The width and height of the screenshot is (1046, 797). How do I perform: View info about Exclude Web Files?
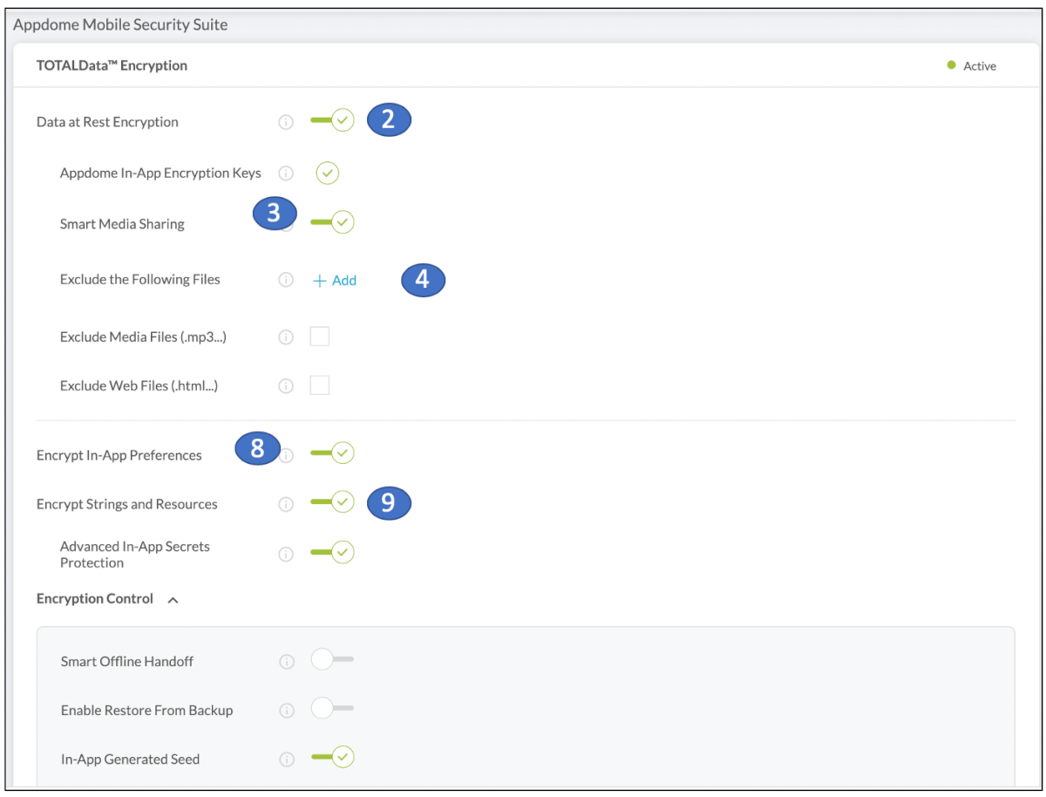(286, 385)
